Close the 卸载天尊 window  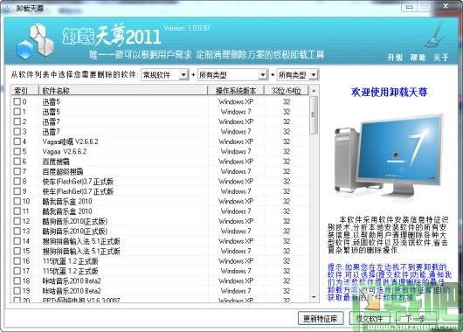point(446,6)
